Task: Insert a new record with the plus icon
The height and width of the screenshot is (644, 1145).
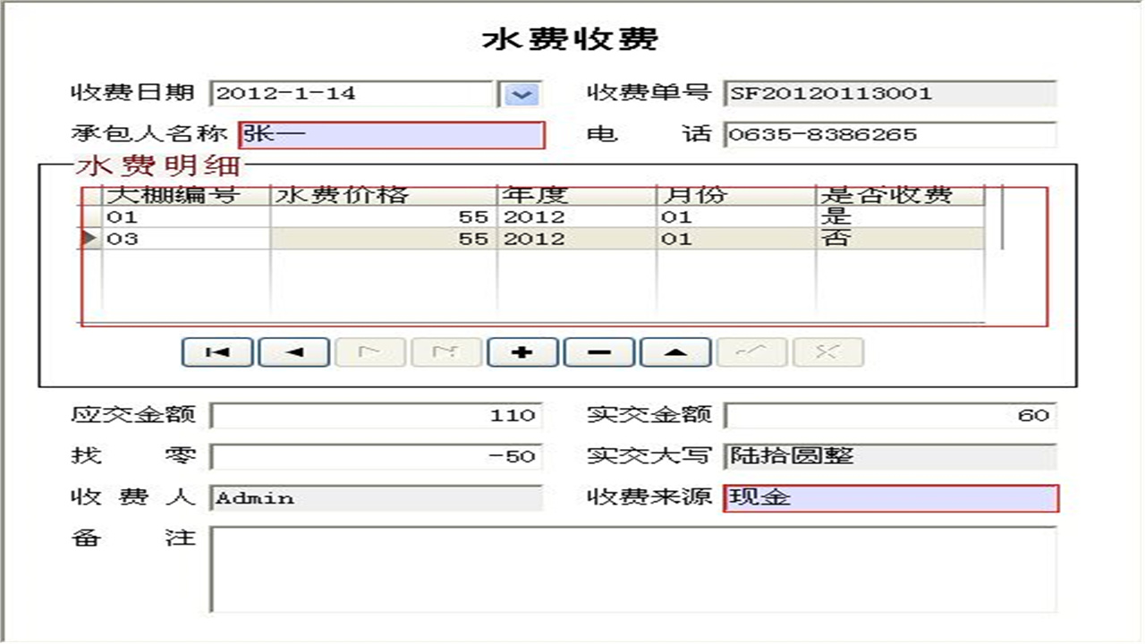Action: [522, 352]
